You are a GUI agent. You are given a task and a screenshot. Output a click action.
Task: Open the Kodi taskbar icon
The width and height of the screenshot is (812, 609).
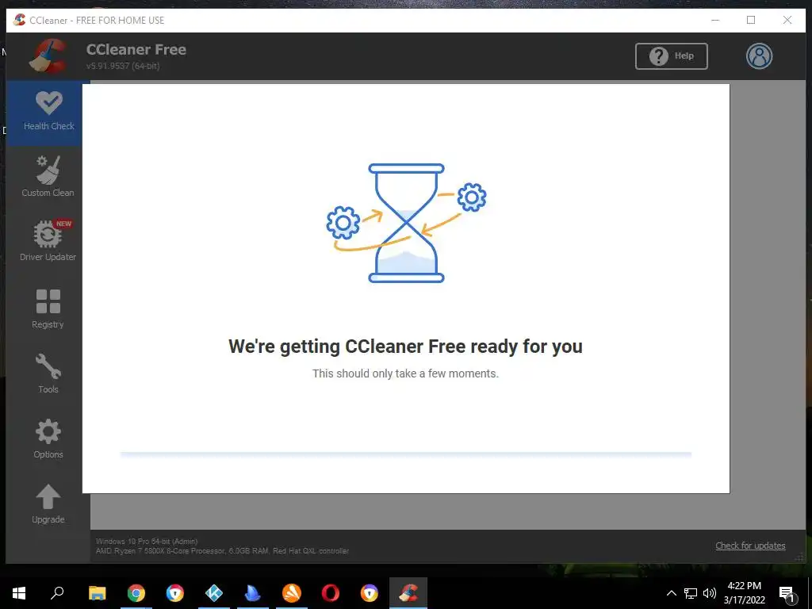coord(214,593)
